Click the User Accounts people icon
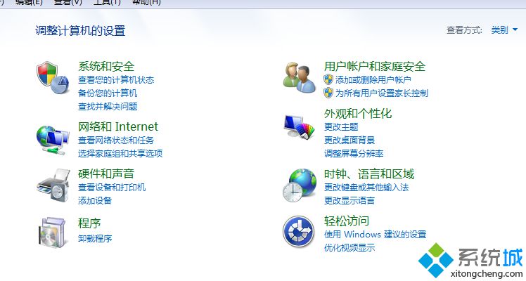This screenshot has height=281, width=526. click(x=299, y=78)
